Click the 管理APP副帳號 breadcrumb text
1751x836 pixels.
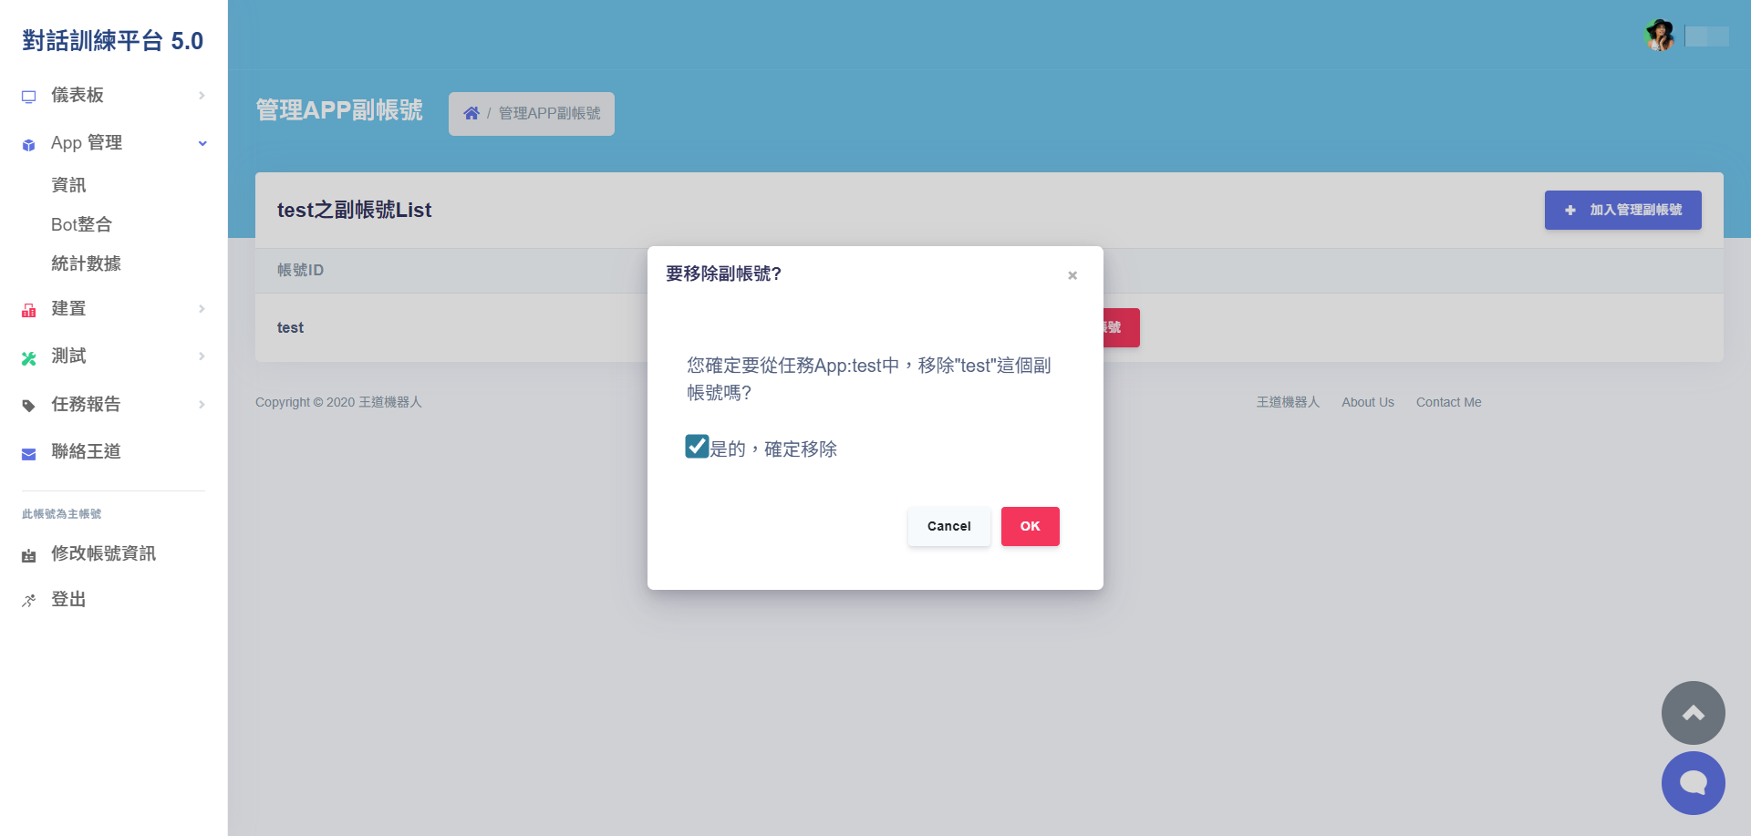(549, 113)
